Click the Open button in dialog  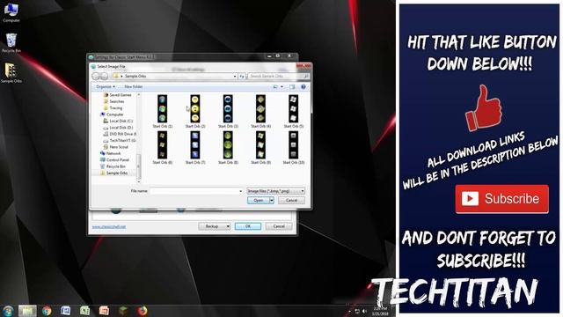pyautogui.click(x=258, y=200)
